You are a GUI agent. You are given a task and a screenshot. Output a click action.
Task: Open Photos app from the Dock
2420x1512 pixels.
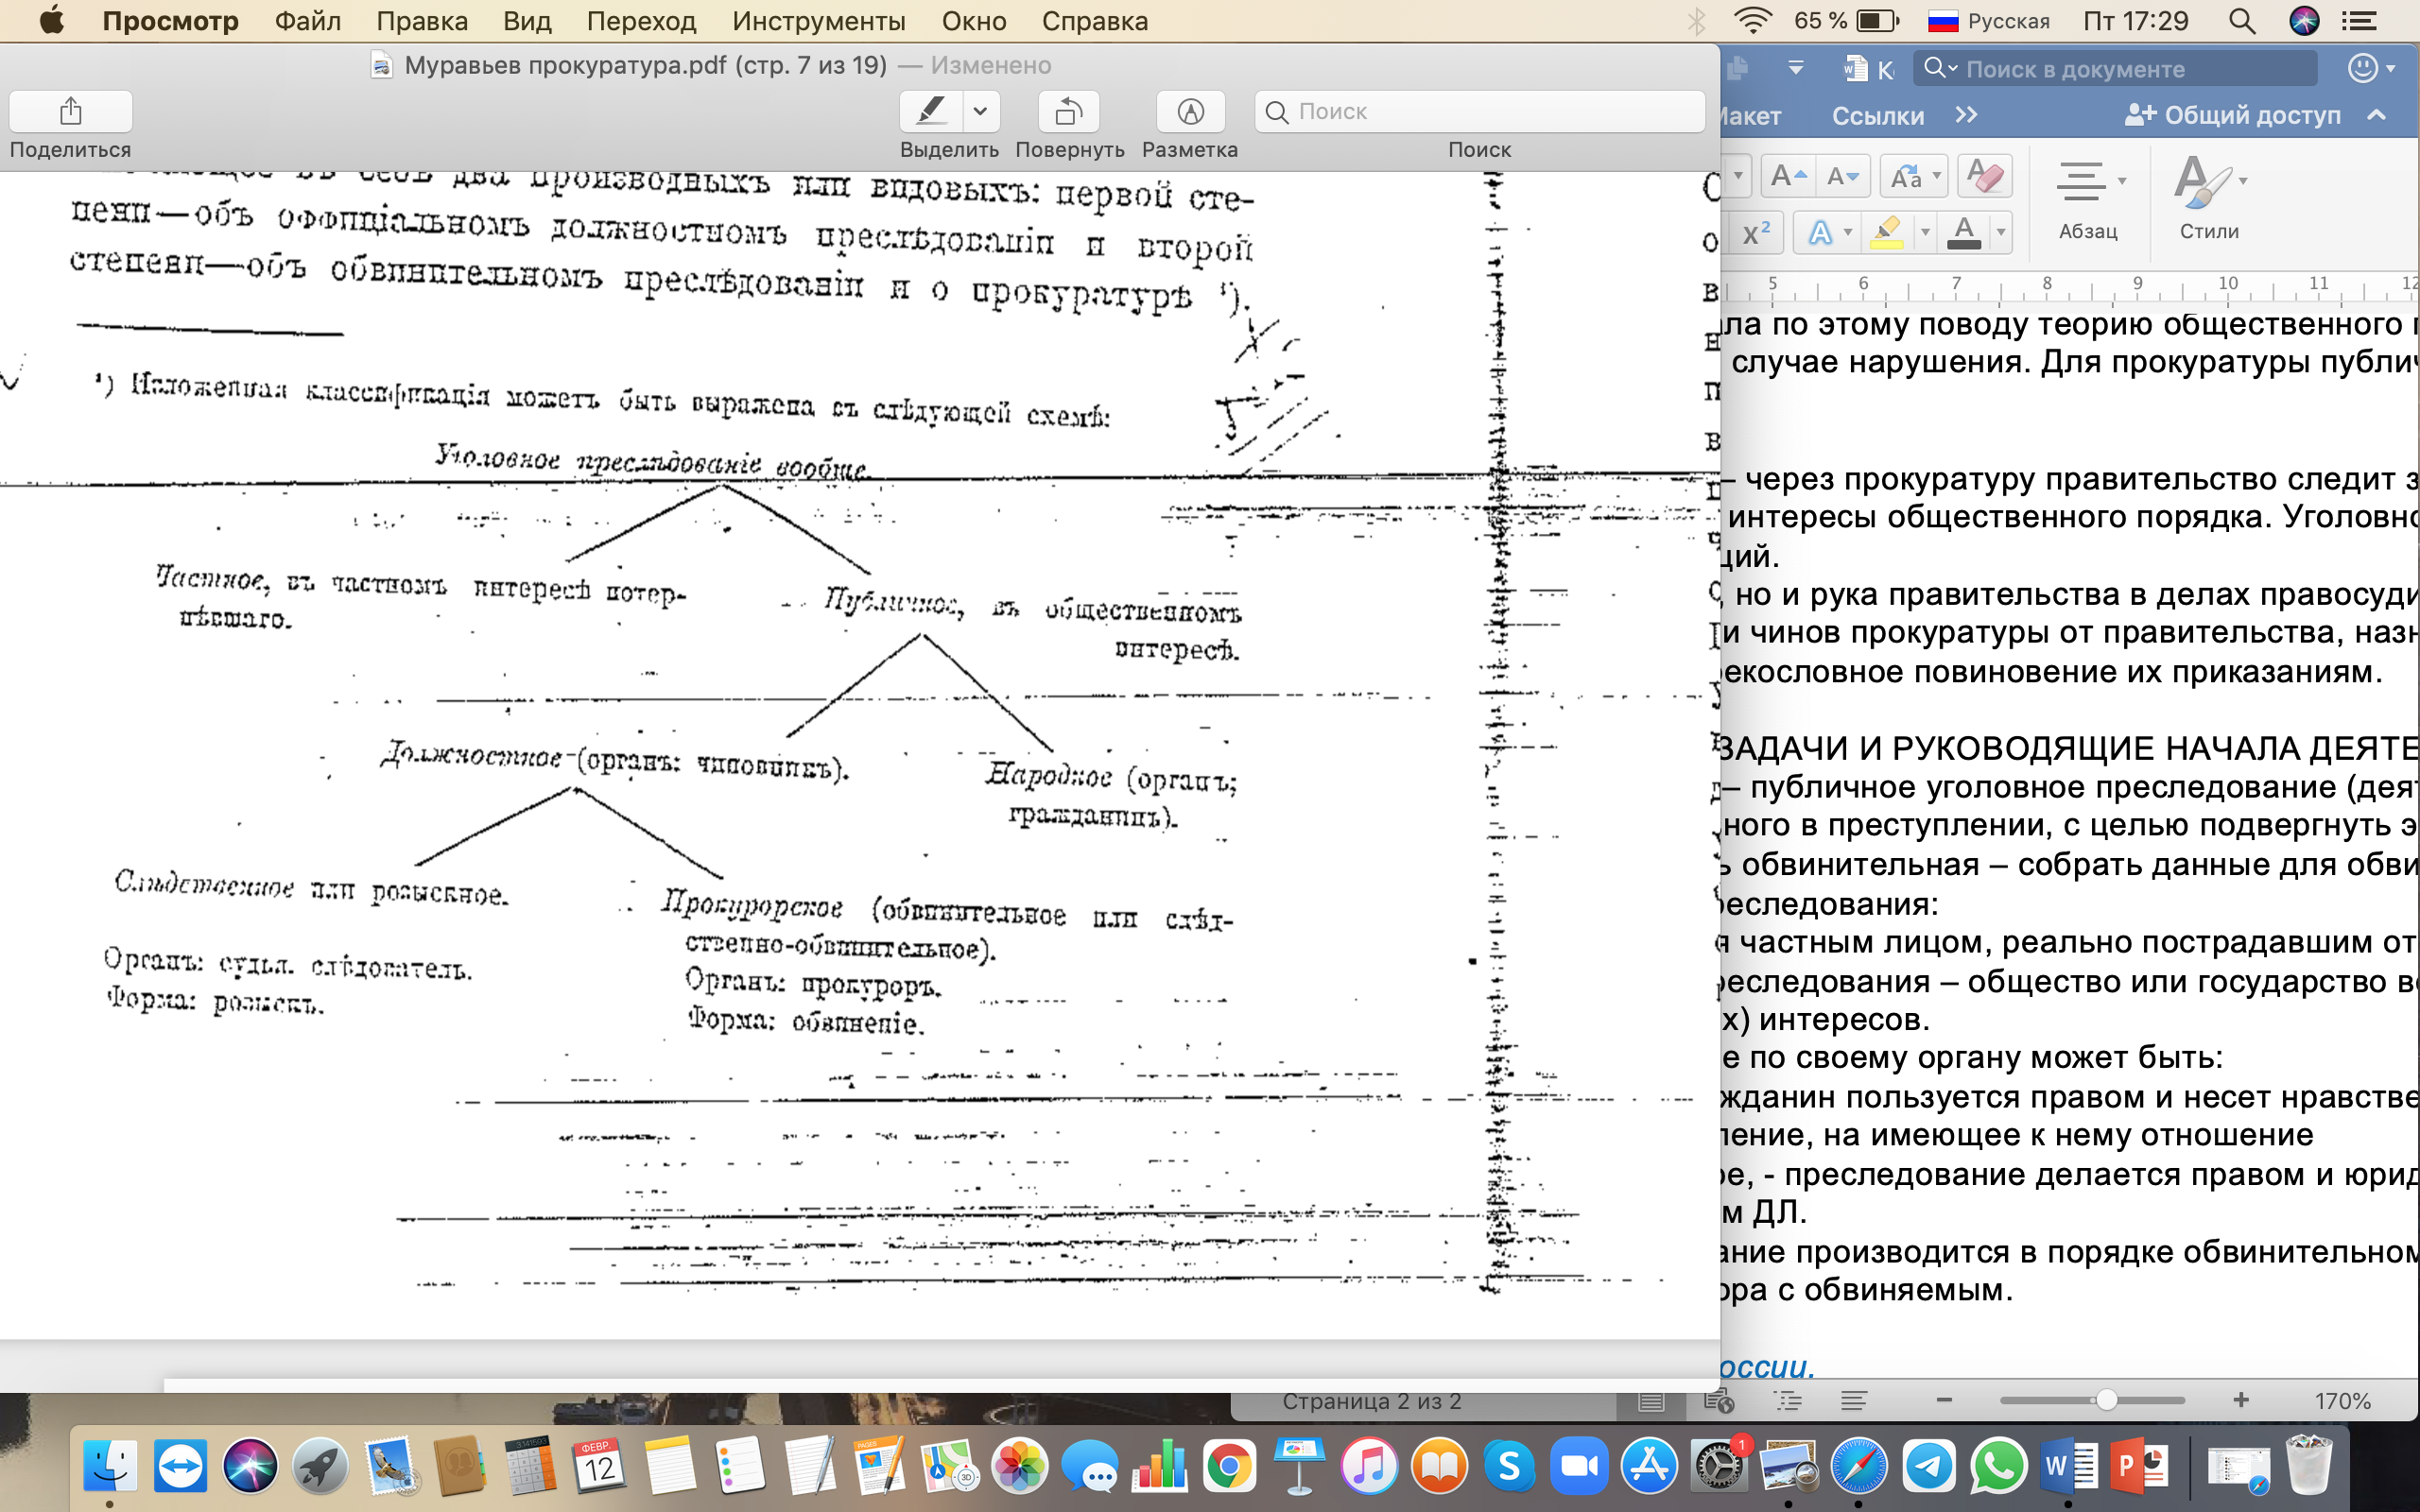click(1019, 1466)
